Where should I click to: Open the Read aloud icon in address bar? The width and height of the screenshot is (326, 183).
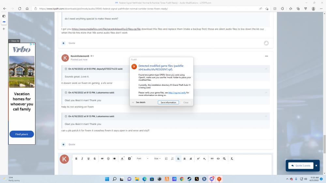(x=260, y=9)
